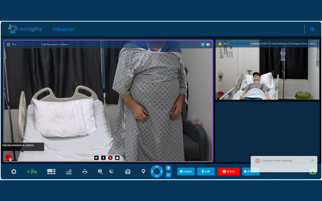322x201 pixels.
Task: Click the green add patient bed icon
Action: coord(32,172)
